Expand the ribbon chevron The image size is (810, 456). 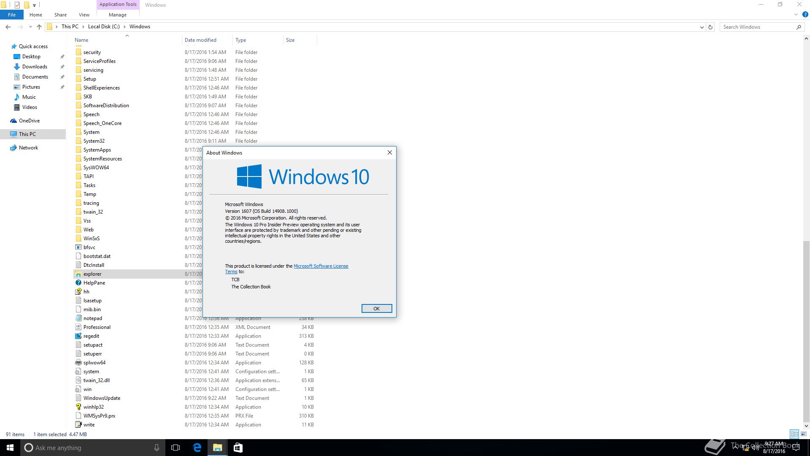pyautogui.click(x=796, y=14)
